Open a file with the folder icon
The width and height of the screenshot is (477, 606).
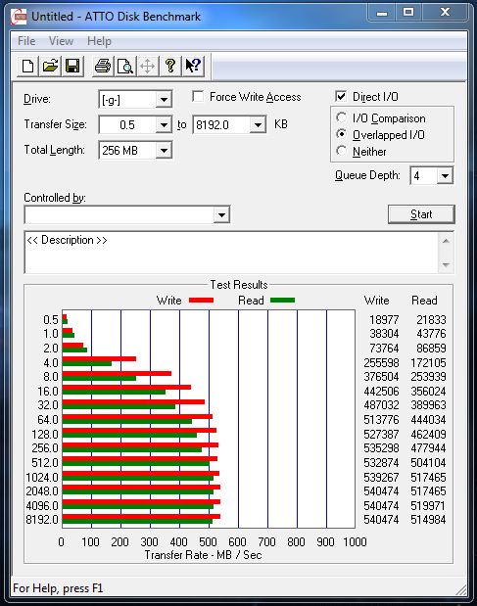coord(50,67)
